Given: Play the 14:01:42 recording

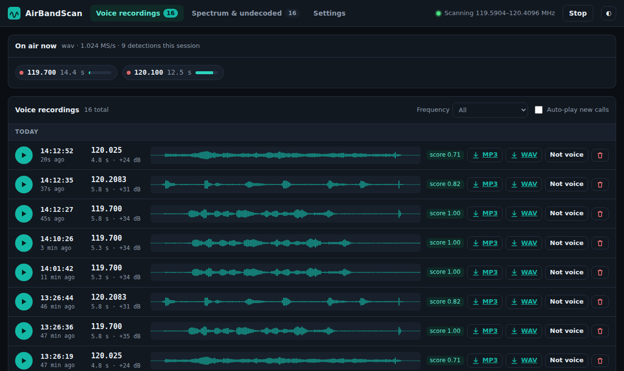Looking at the screenshot, I should (x=24, y=272).
